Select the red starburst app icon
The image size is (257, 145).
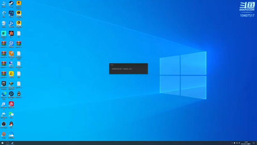(x=11, y=34)
